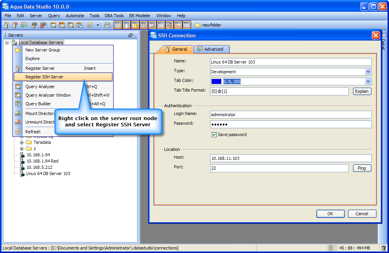This screenshot has width=389, height=253.
Task: Uncheck the Save password checkbox
Action: click(x=214, y=134)
